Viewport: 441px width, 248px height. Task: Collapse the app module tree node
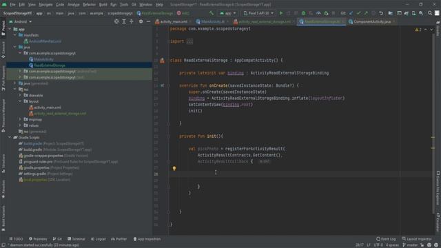pos(10,29)
